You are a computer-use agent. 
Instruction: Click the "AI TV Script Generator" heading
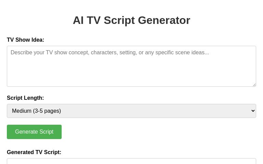pyautogui.click(x=131, y=20)
